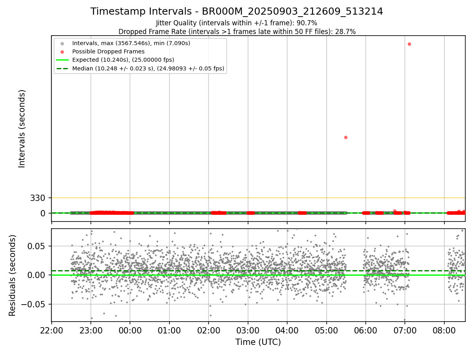This screenshot has height=356, width=474.
Task: Click the '−0.05' residuals tick label
Action: [x=32, y=305]
